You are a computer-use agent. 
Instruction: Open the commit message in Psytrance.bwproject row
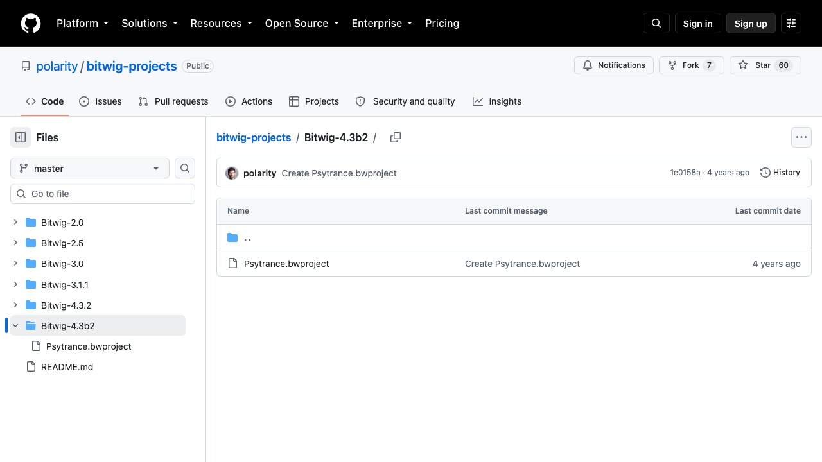(522, 264)
